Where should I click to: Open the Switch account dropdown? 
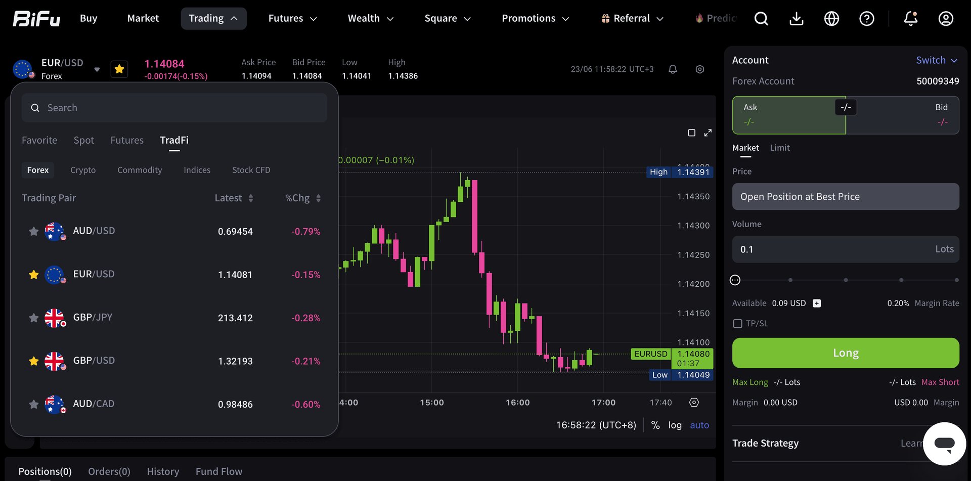[937, 60]
